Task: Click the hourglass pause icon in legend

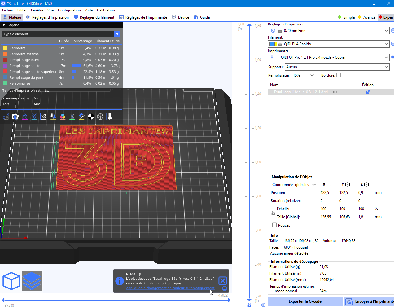Action: tap(72, 117)
